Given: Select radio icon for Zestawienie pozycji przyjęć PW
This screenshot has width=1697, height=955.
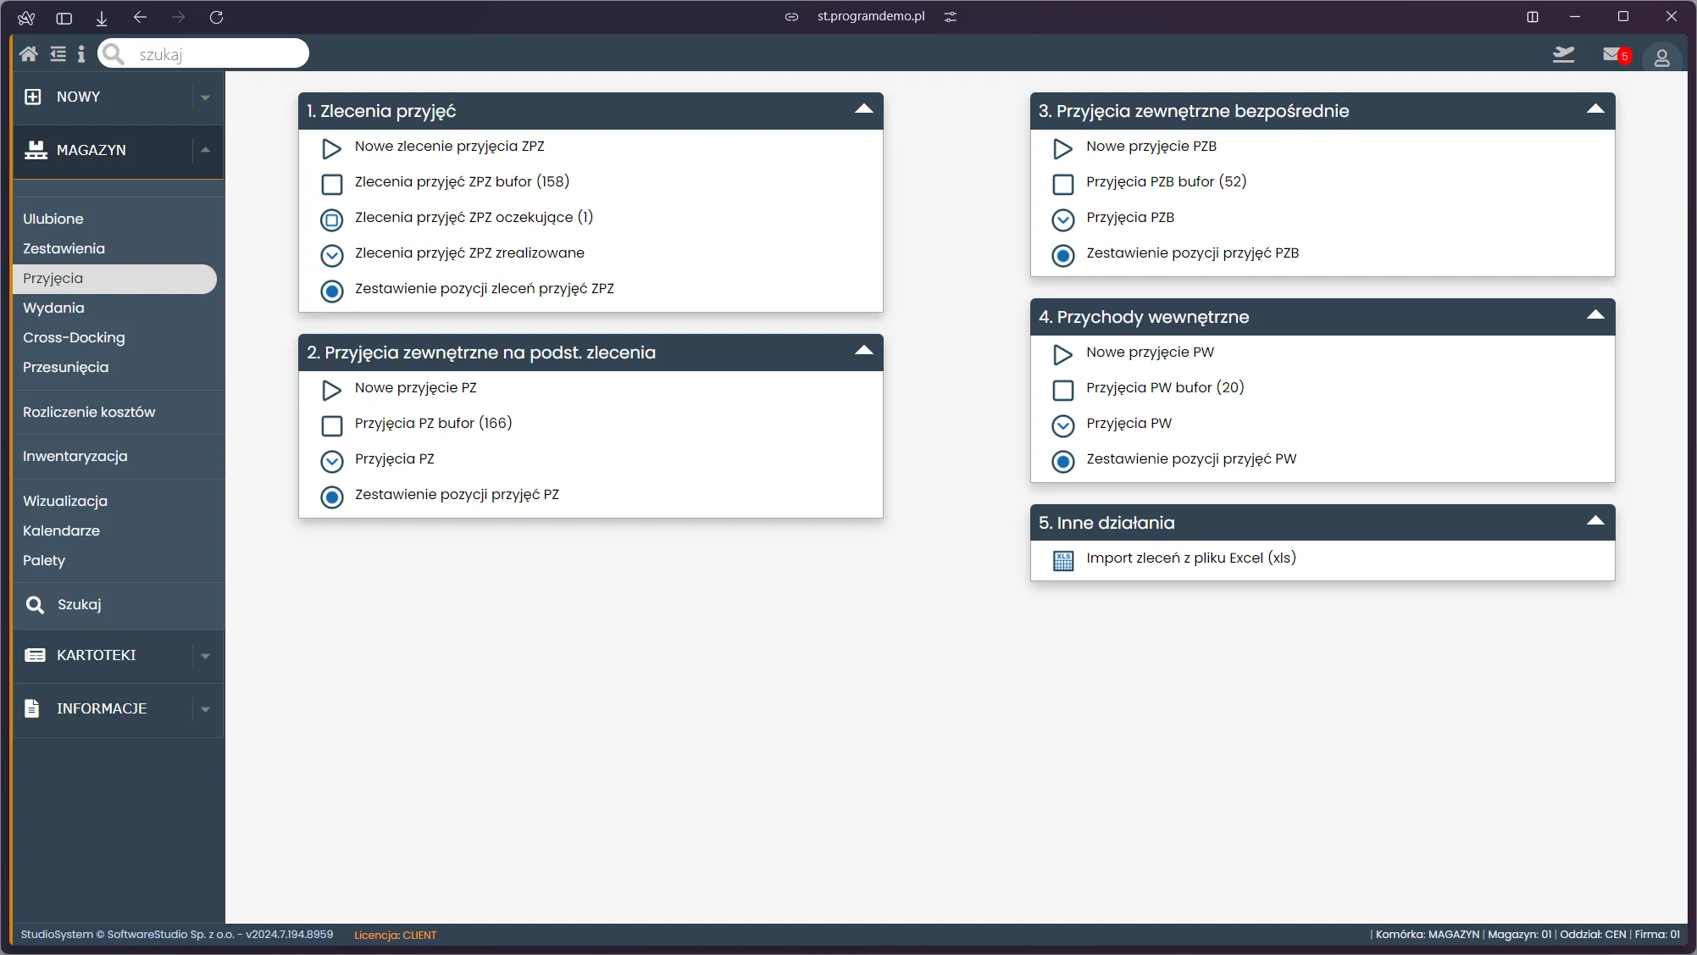Looking at the screenshot, I should [1062, 461].
